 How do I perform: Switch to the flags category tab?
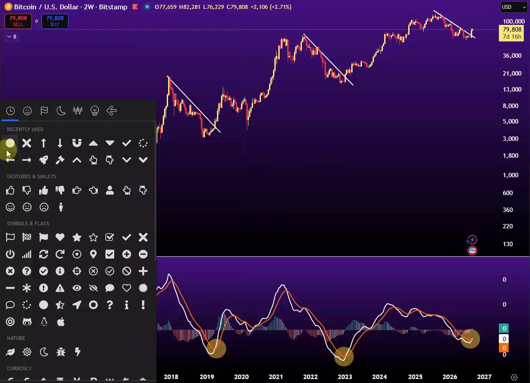click(x=44, y=111)
